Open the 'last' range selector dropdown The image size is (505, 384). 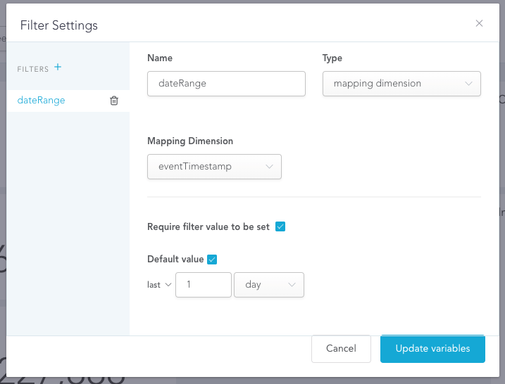159,285
